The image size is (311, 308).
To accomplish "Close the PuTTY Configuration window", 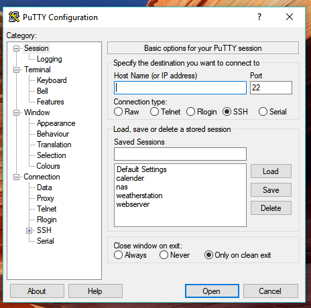I will (290, 17).
